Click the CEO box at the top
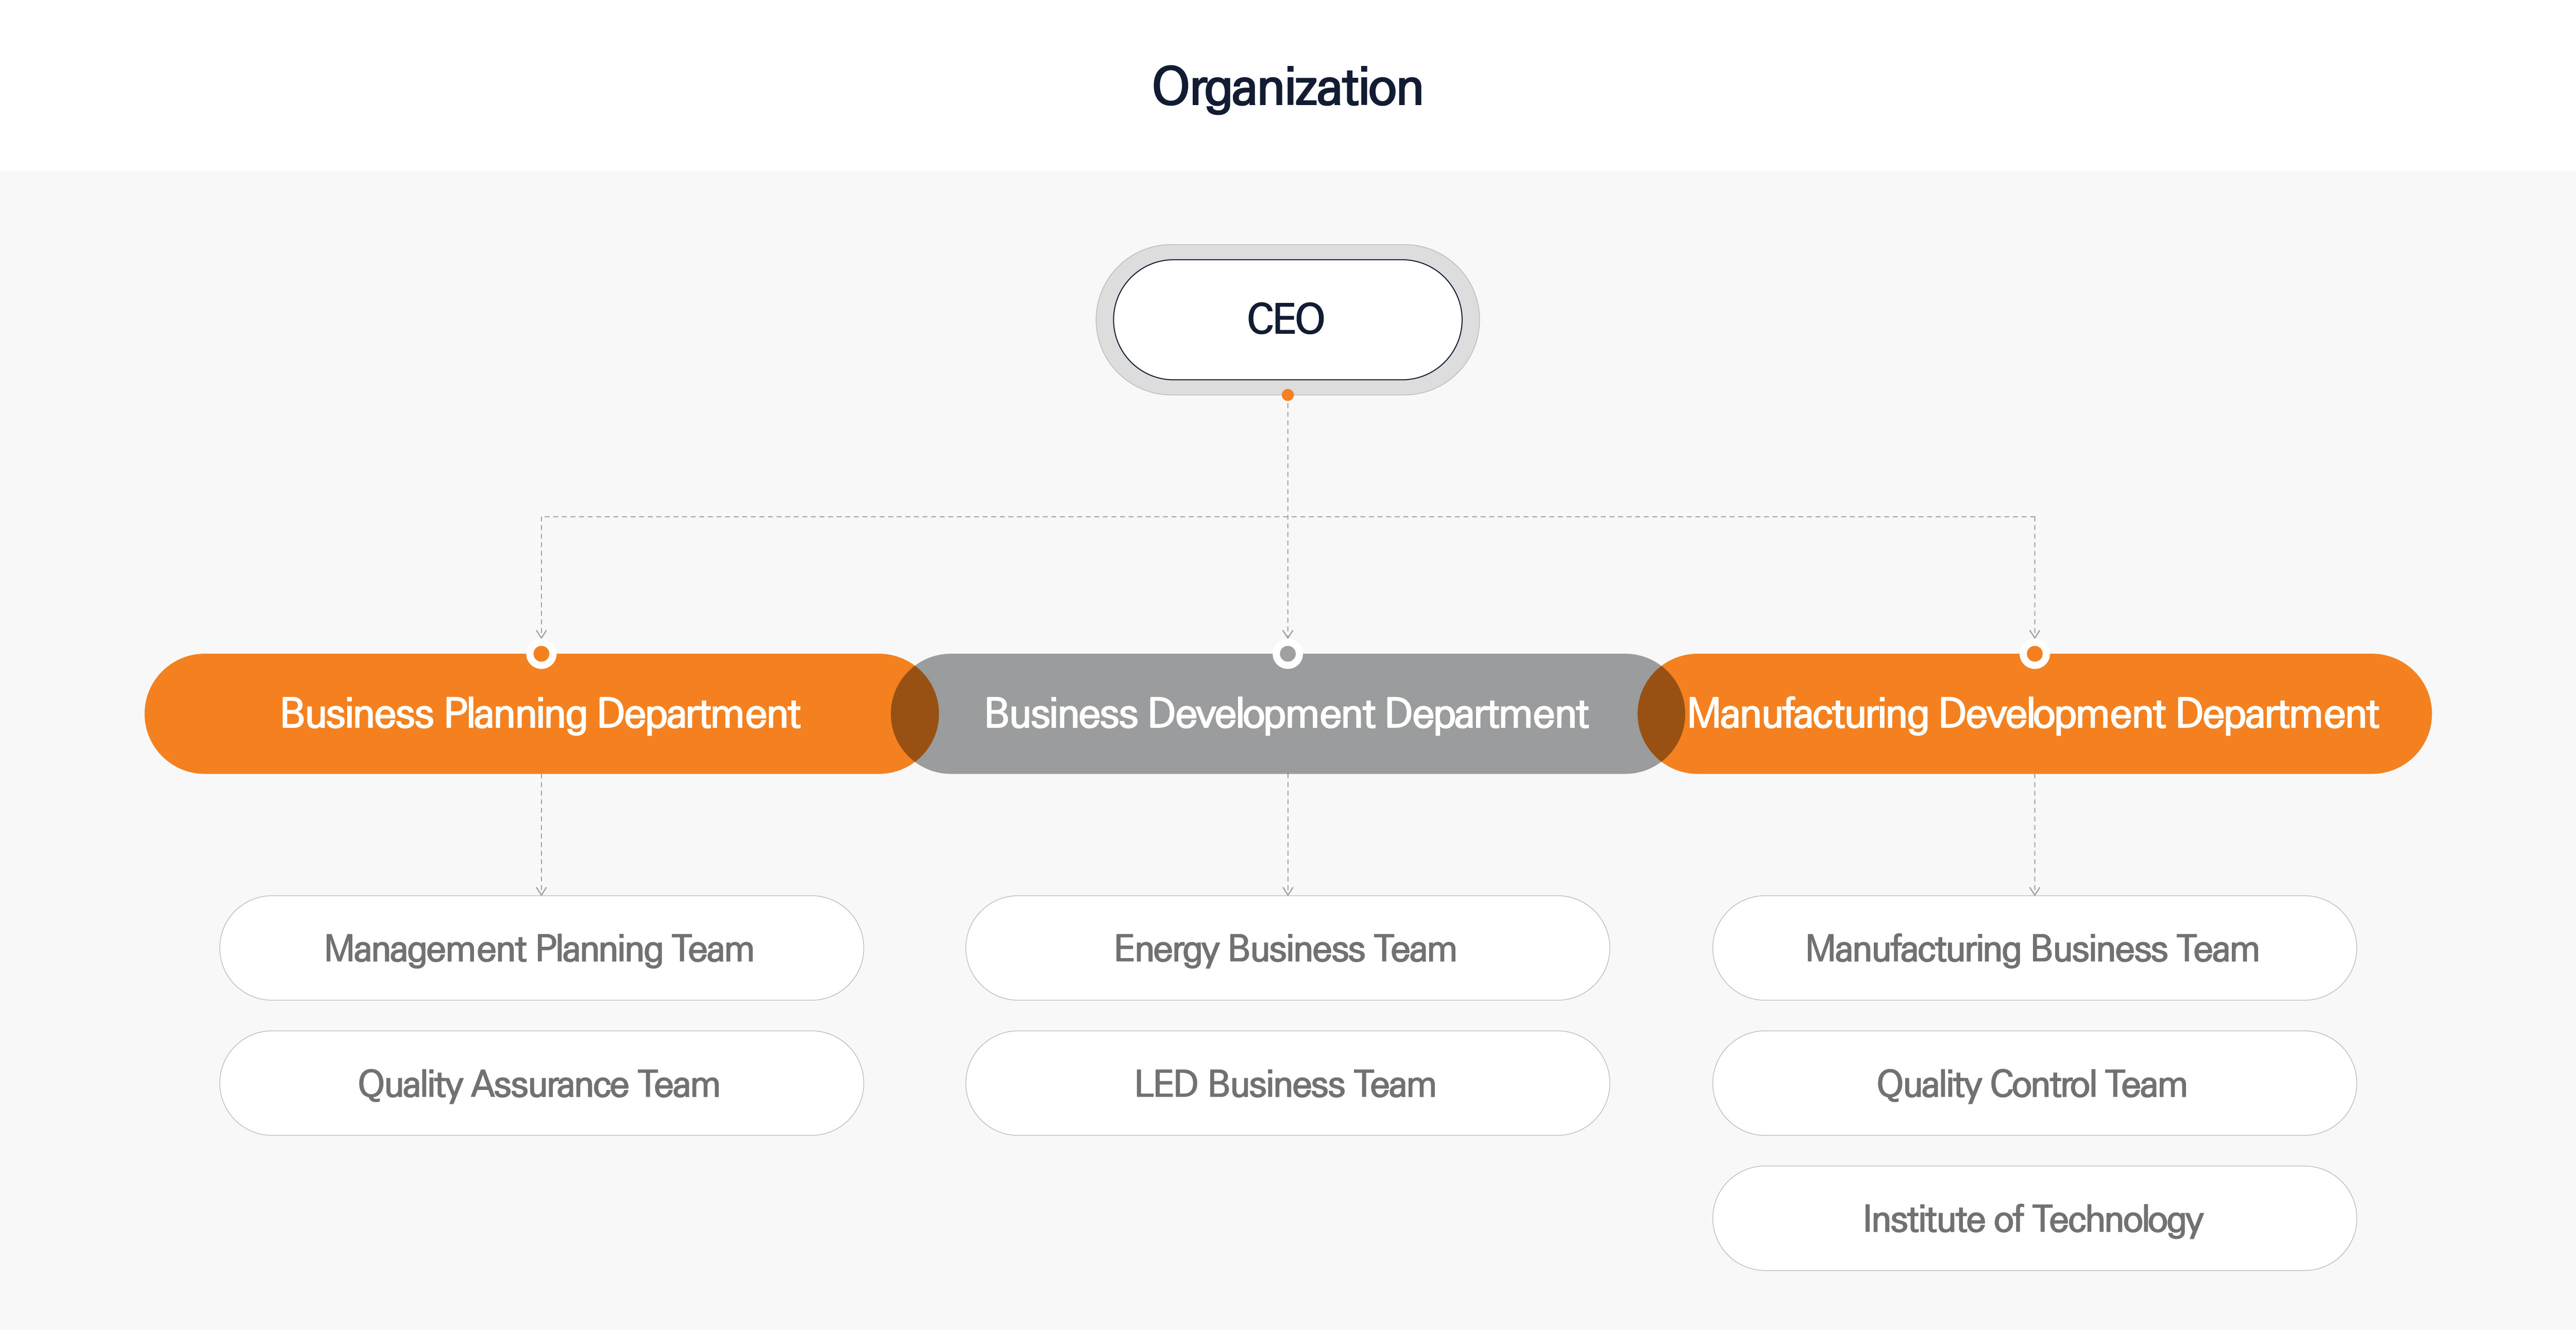Image resolution: width=2576 pixels, height=1330 pixels. (1287, 319)
